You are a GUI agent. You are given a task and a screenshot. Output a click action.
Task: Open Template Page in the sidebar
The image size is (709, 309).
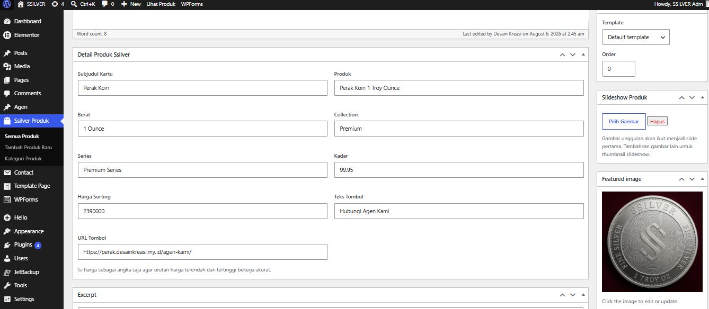click(32, 186)
